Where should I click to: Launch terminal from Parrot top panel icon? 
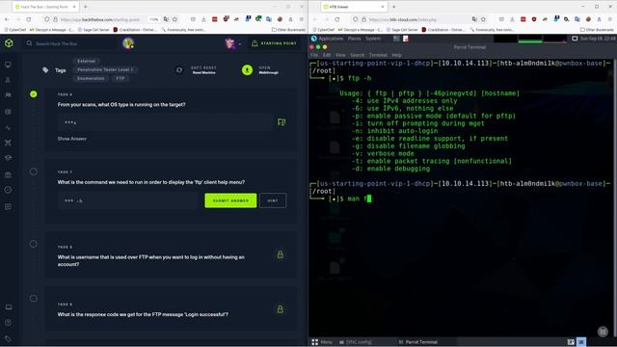pyautogui.click(x=396, y=39)
